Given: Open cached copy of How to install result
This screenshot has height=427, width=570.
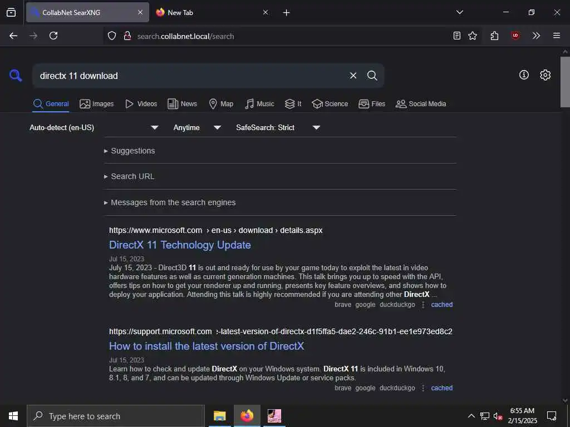Looking at the screenshot, I should pos(441,388).
